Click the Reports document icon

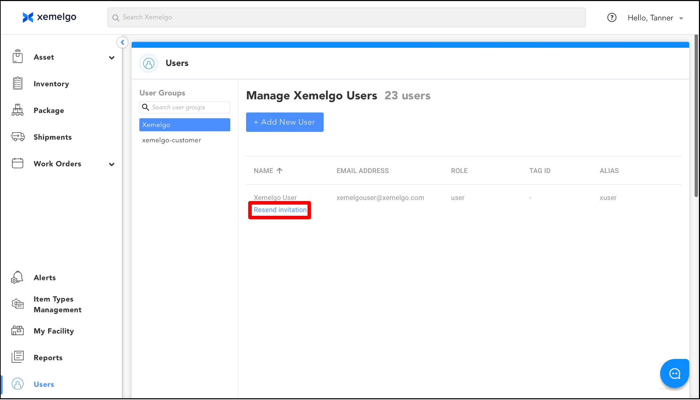(18, 357)
